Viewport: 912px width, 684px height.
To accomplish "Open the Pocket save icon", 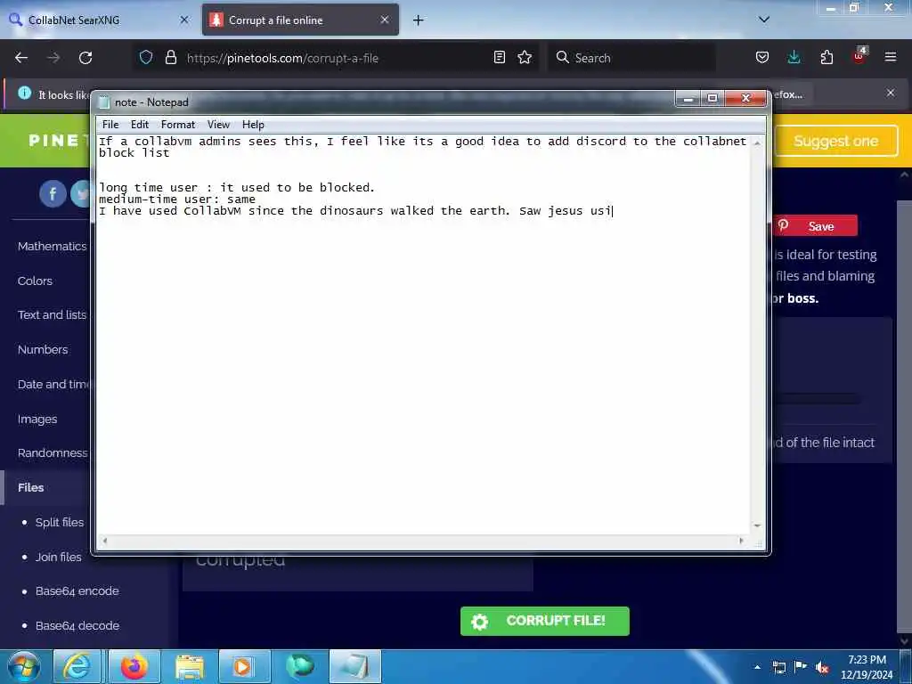I will coord(762,57).
